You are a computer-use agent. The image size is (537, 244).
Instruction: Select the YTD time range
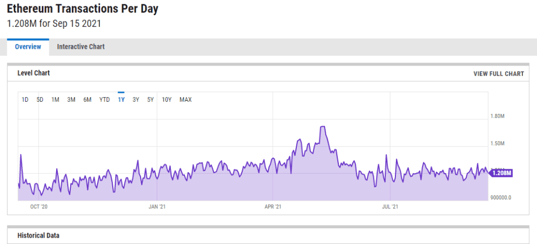(104, 100)
